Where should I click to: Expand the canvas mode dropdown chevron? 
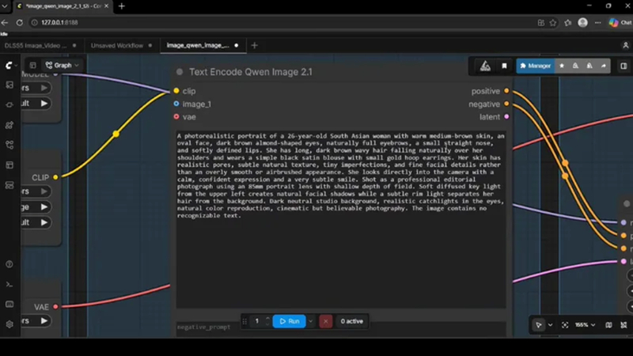pyautogui.click(x=550, y=325)
